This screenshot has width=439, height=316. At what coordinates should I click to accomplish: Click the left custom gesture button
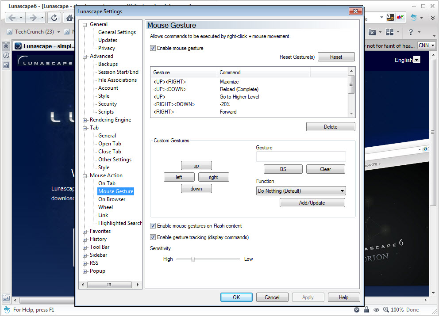179,177
